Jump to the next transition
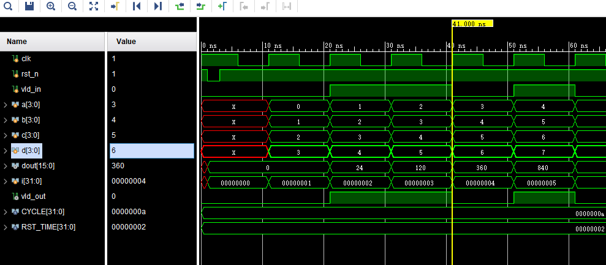The height and width of the screenshot is (265, 606). point(200,6)
